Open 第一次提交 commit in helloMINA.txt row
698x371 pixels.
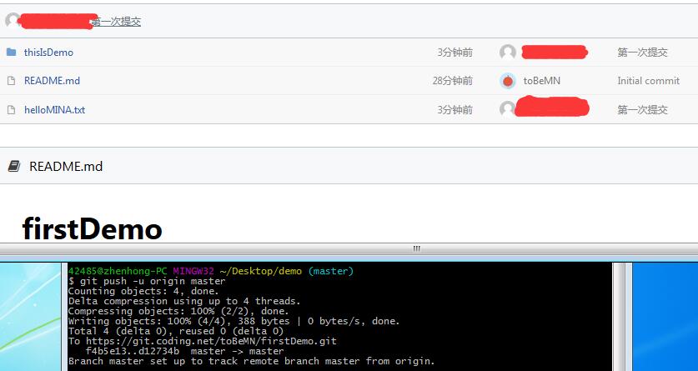[x=642, y=109]
